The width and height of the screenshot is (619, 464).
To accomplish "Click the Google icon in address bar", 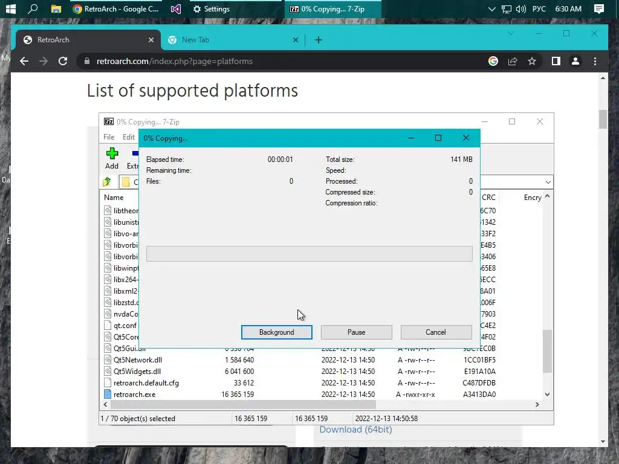I will (x=493, y=61).
